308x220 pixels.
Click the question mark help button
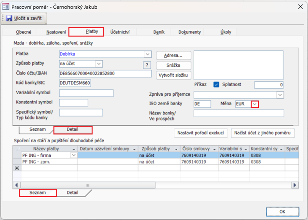[x=147, y=65]
